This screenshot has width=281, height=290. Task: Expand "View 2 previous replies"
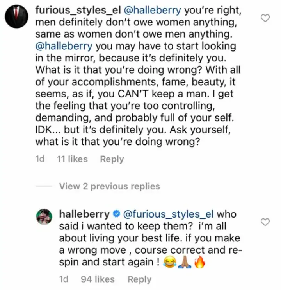tap(110, 186)
